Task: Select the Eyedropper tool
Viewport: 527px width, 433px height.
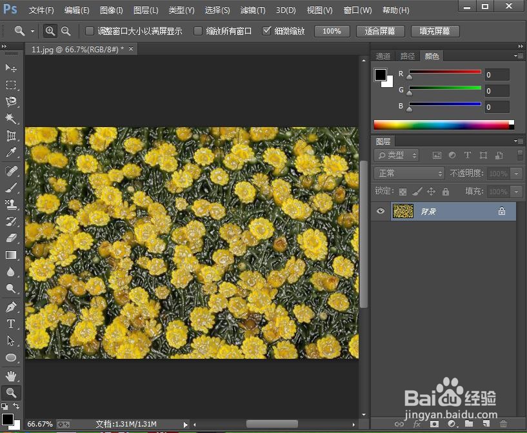Action: tap(11, 153)
